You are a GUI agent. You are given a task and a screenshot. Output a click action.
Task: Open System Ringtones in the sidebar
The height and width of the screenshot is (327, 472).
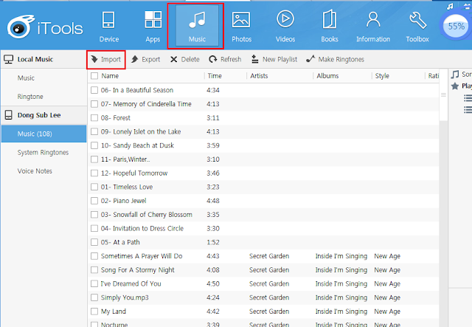click(x=43, y=152)
